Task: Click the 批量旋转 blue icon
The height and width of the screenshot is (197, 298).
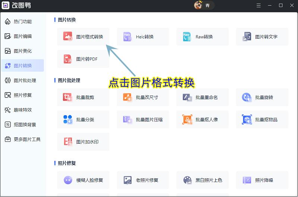Action: click(247, 97)
